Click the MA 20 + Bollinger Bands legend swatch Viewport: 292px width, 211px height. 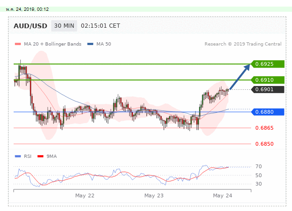(x=18, y=44)
